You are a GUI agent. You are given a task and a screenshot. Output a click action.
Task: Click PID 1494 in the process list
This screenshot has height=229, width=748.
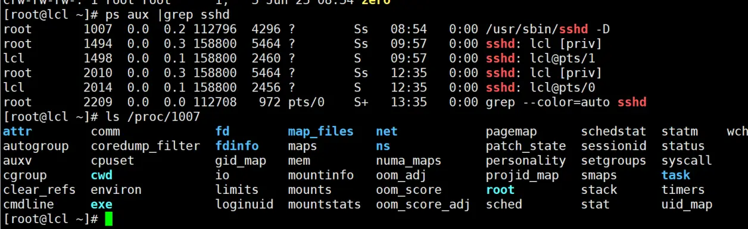98,43
